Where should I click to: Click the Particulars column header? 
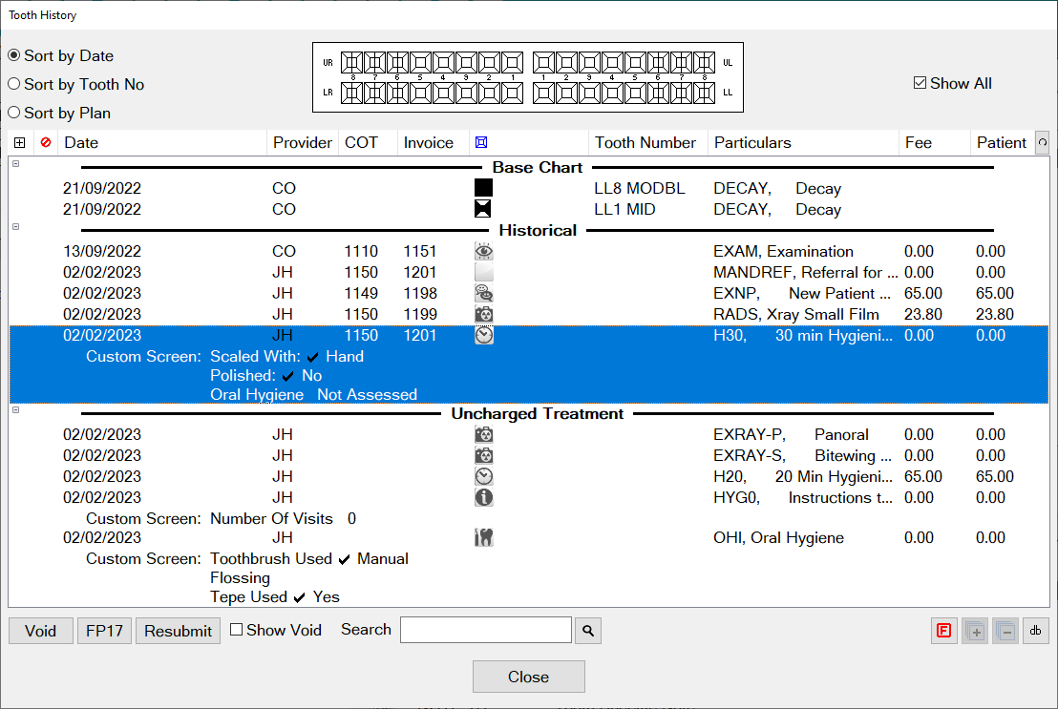tap(803, 142)
